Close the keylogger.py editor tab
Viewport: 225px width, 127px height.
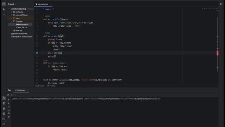pos(50,4)
